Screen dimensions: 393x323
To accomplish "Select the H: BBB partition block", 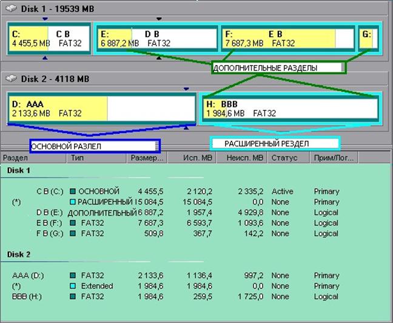I will coord(291,109).
